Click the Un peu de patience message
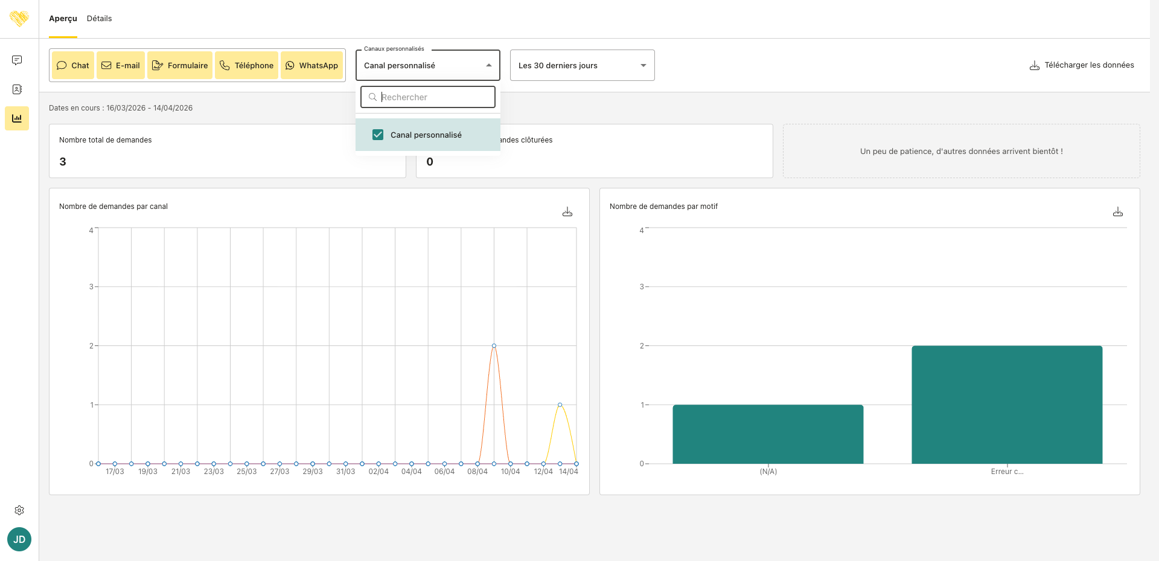Viewport: 1159px width, 561px height. coord(962,152)
